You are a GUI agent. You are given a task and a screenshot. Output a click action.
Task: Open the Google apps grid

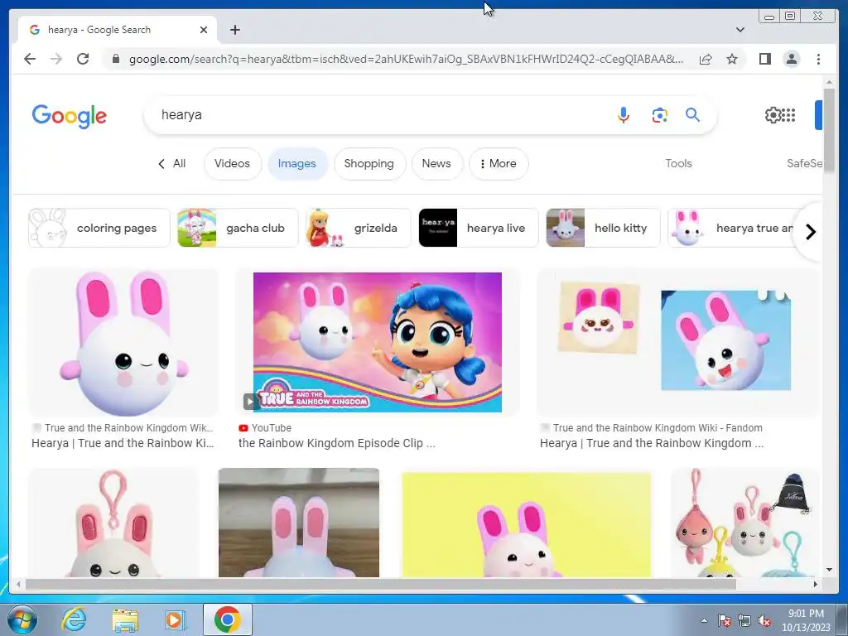pyautogui.click(x=789, y=114)
